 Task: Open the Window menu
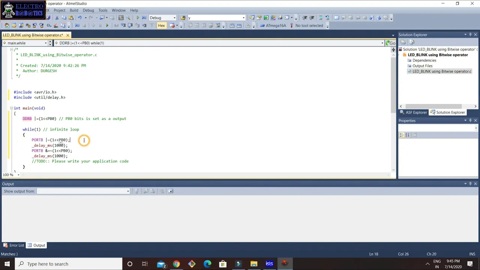click(118, 10)
